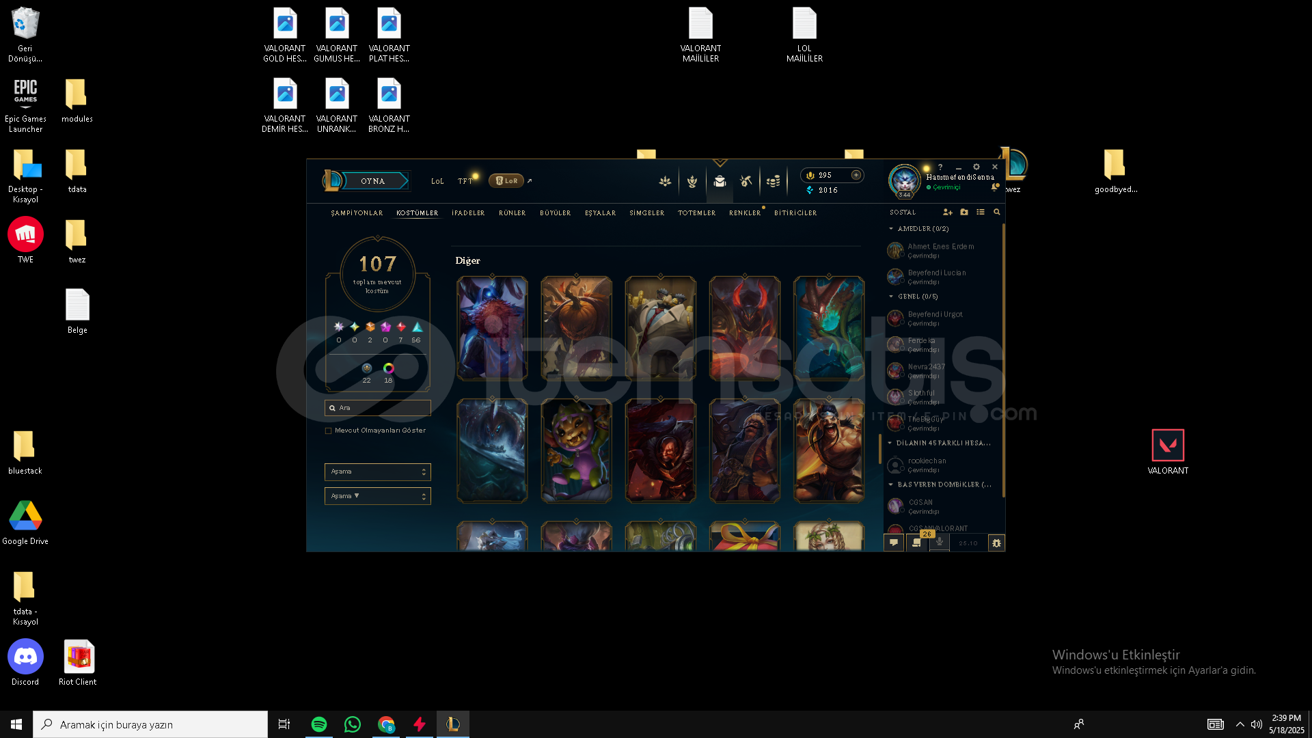Click the chroma color wheel count 18
The width and height of the screenshot is (1312, 738).
coord(388,373)
